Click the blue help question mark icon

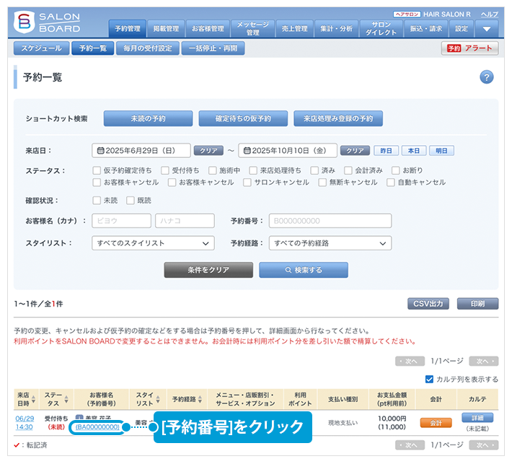point(486,77)
